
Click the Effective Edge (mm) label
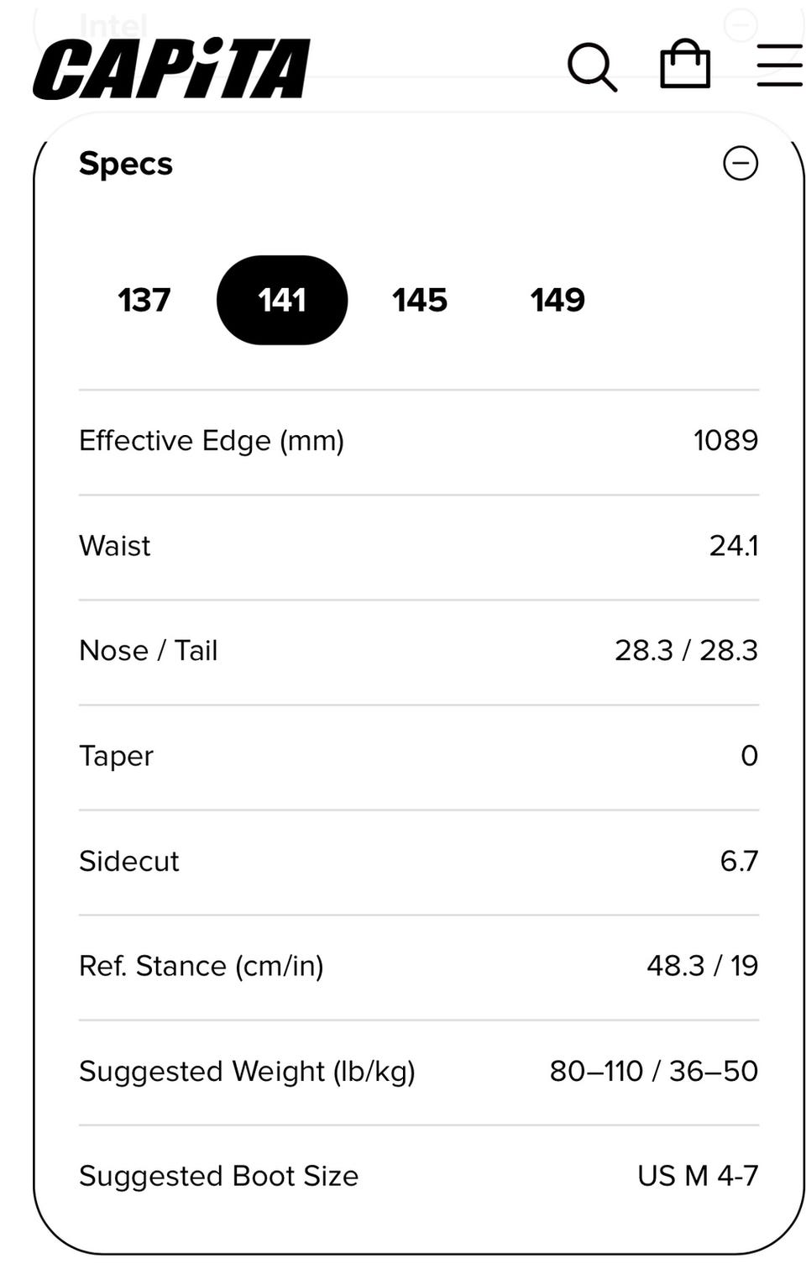click(212, 441)
